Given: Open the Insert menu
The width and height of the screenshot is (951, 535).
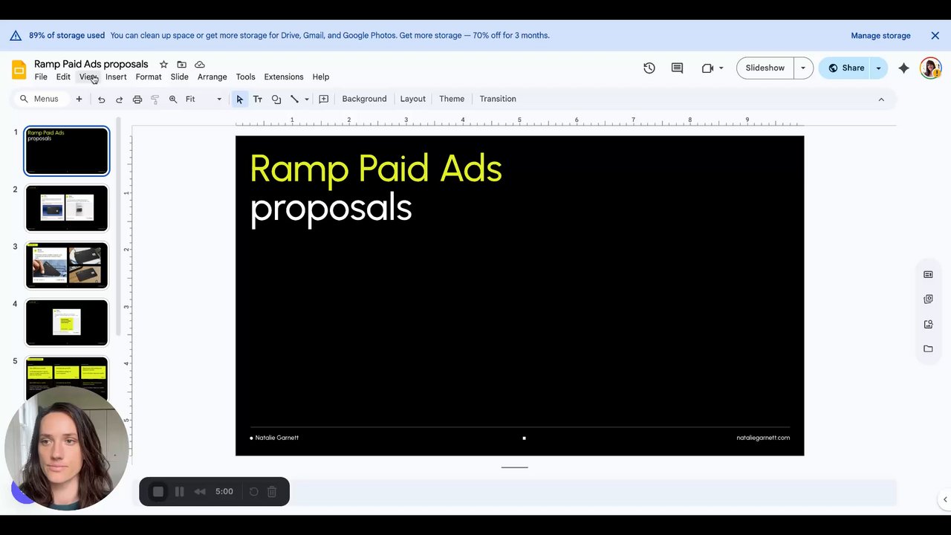Looking at the screenshot, I should [116, 77].
